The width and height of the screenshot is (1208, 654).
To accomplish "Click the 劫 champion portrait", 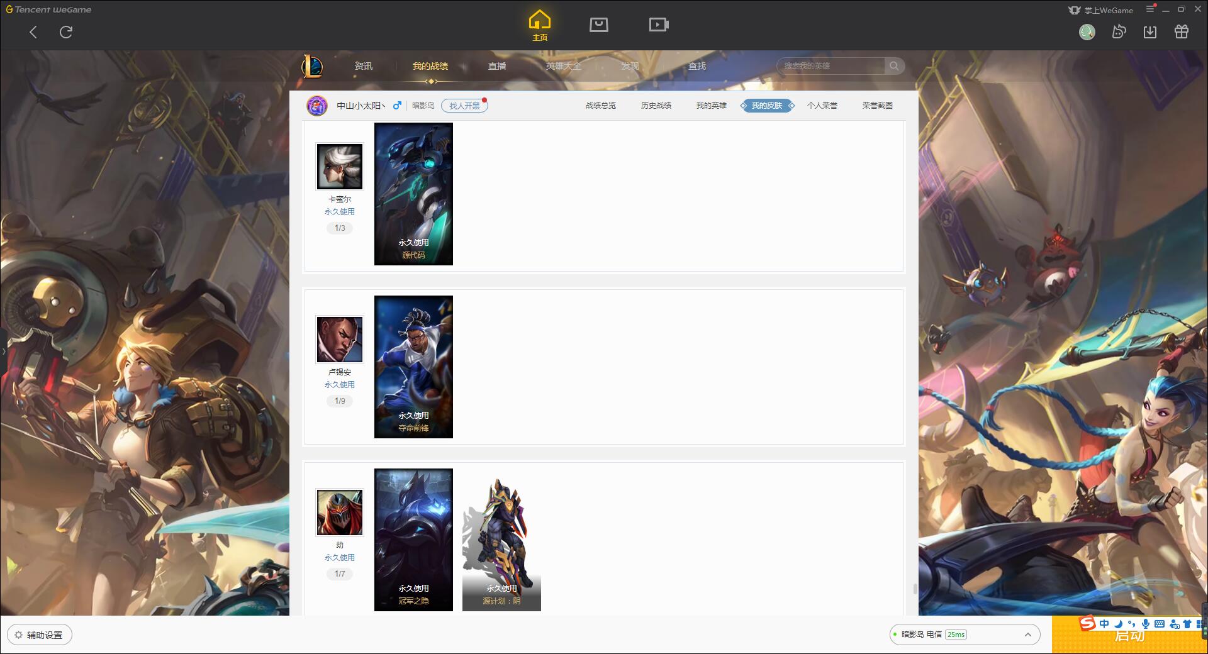I will pos(340,513).
